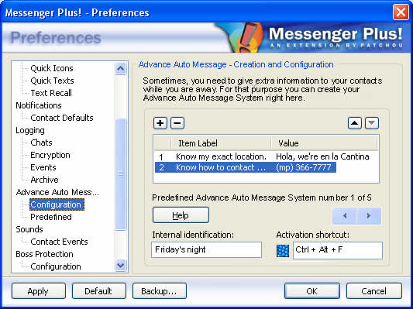
Task: Open Chats logging settings
Action: (41, 142)
